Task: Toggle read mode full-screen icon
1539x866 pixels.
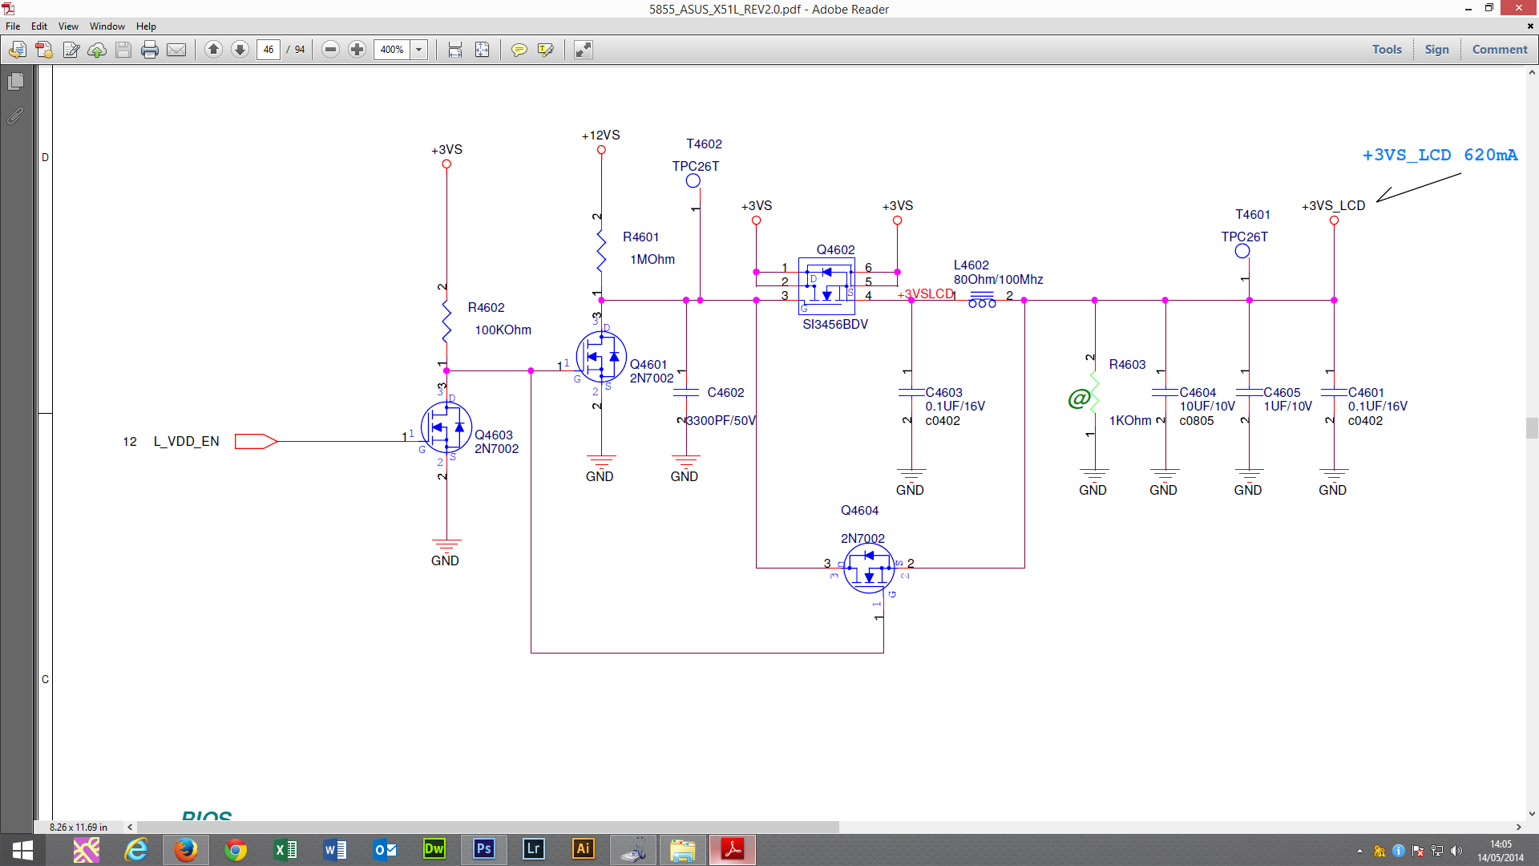Action: point(584,50)
